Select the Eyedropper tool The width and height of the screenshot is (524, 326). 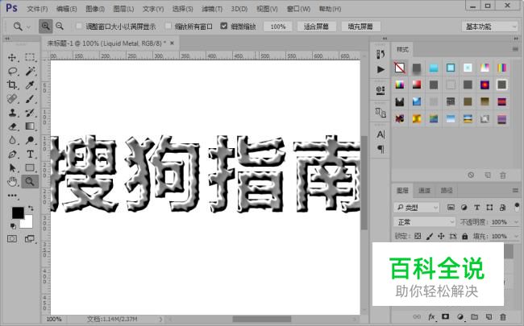(x=30, y=85)
